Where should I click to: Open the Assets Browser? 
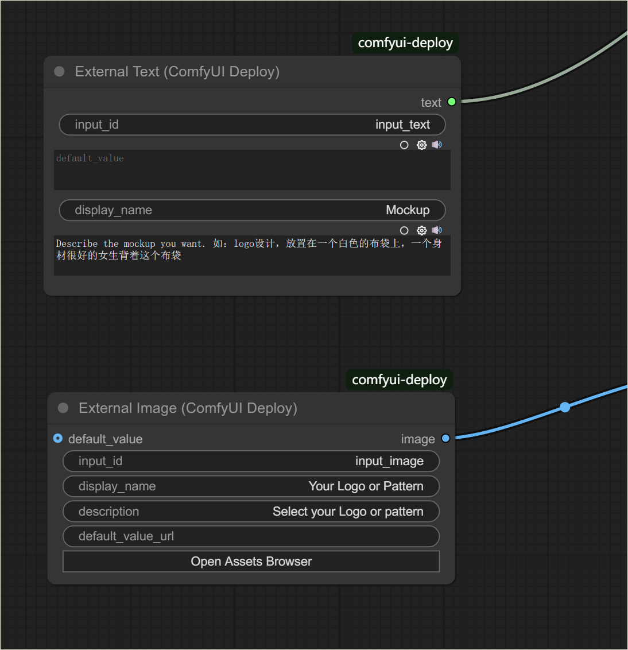(251, 562)
